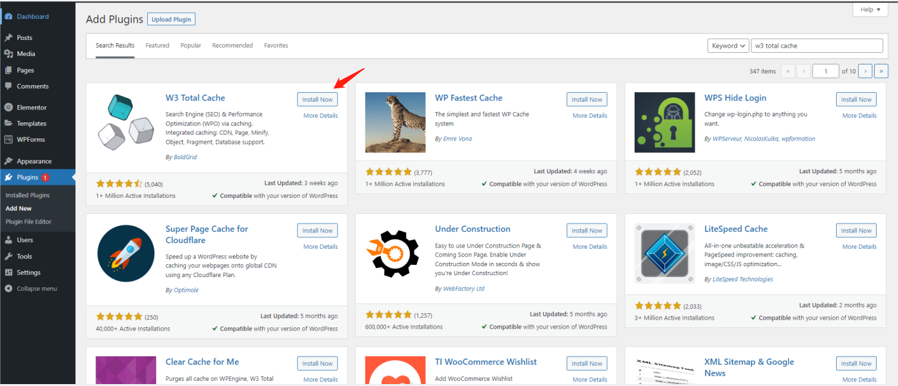898x386 pixels.
Task: Select Add New in Plugins submenu
Action: pos(19,208)
